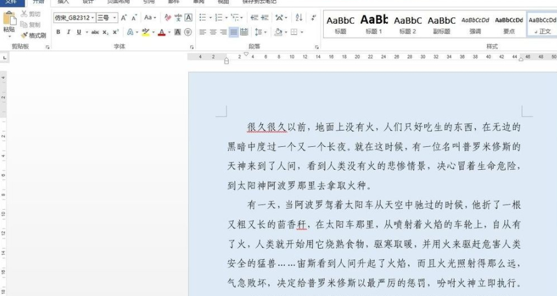Apply yellow text highlight color
Image resolution: width=557 pixels, height=296 pixels.
[x=146, y=32]
